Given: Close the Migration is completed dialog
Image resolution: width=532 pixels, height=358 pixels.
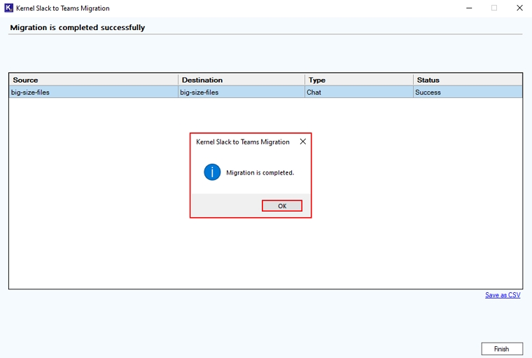Looking at the screenshot, I should [303, 142].
